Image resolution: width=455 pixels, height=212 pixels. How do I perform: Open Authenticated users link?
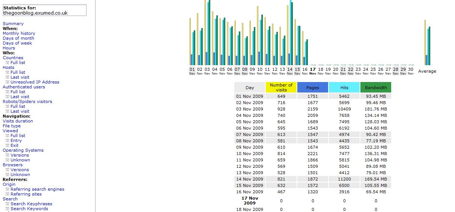24,87
